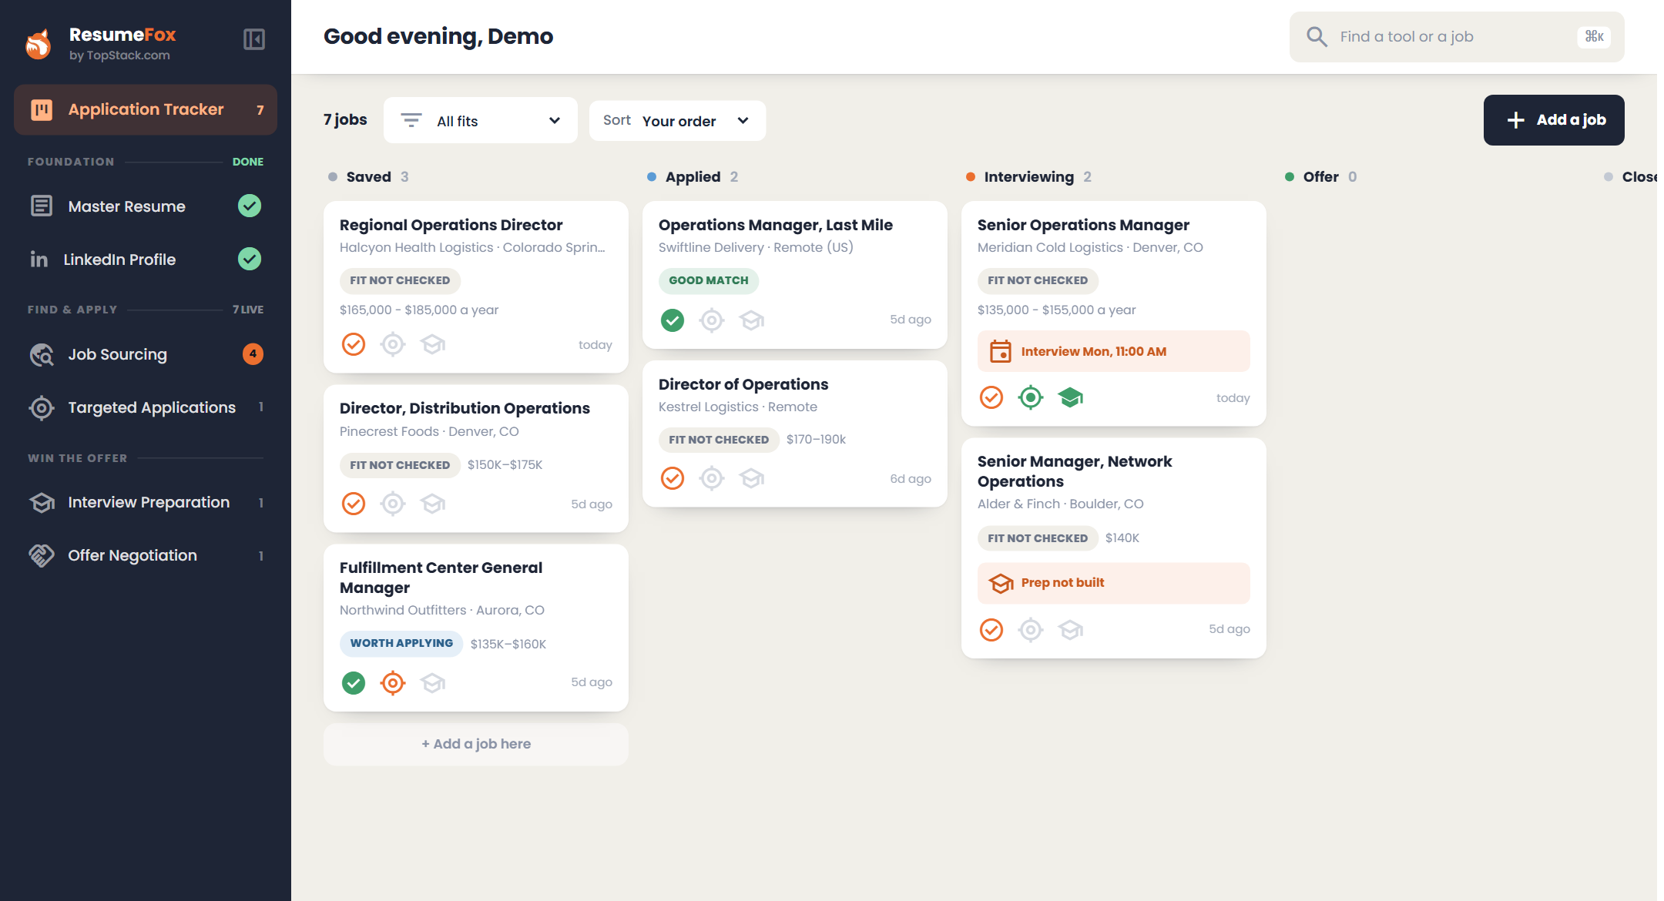Click graduation cap icon on Regional Operations Director card
The image size is (1664, 901).
(433, 343)
